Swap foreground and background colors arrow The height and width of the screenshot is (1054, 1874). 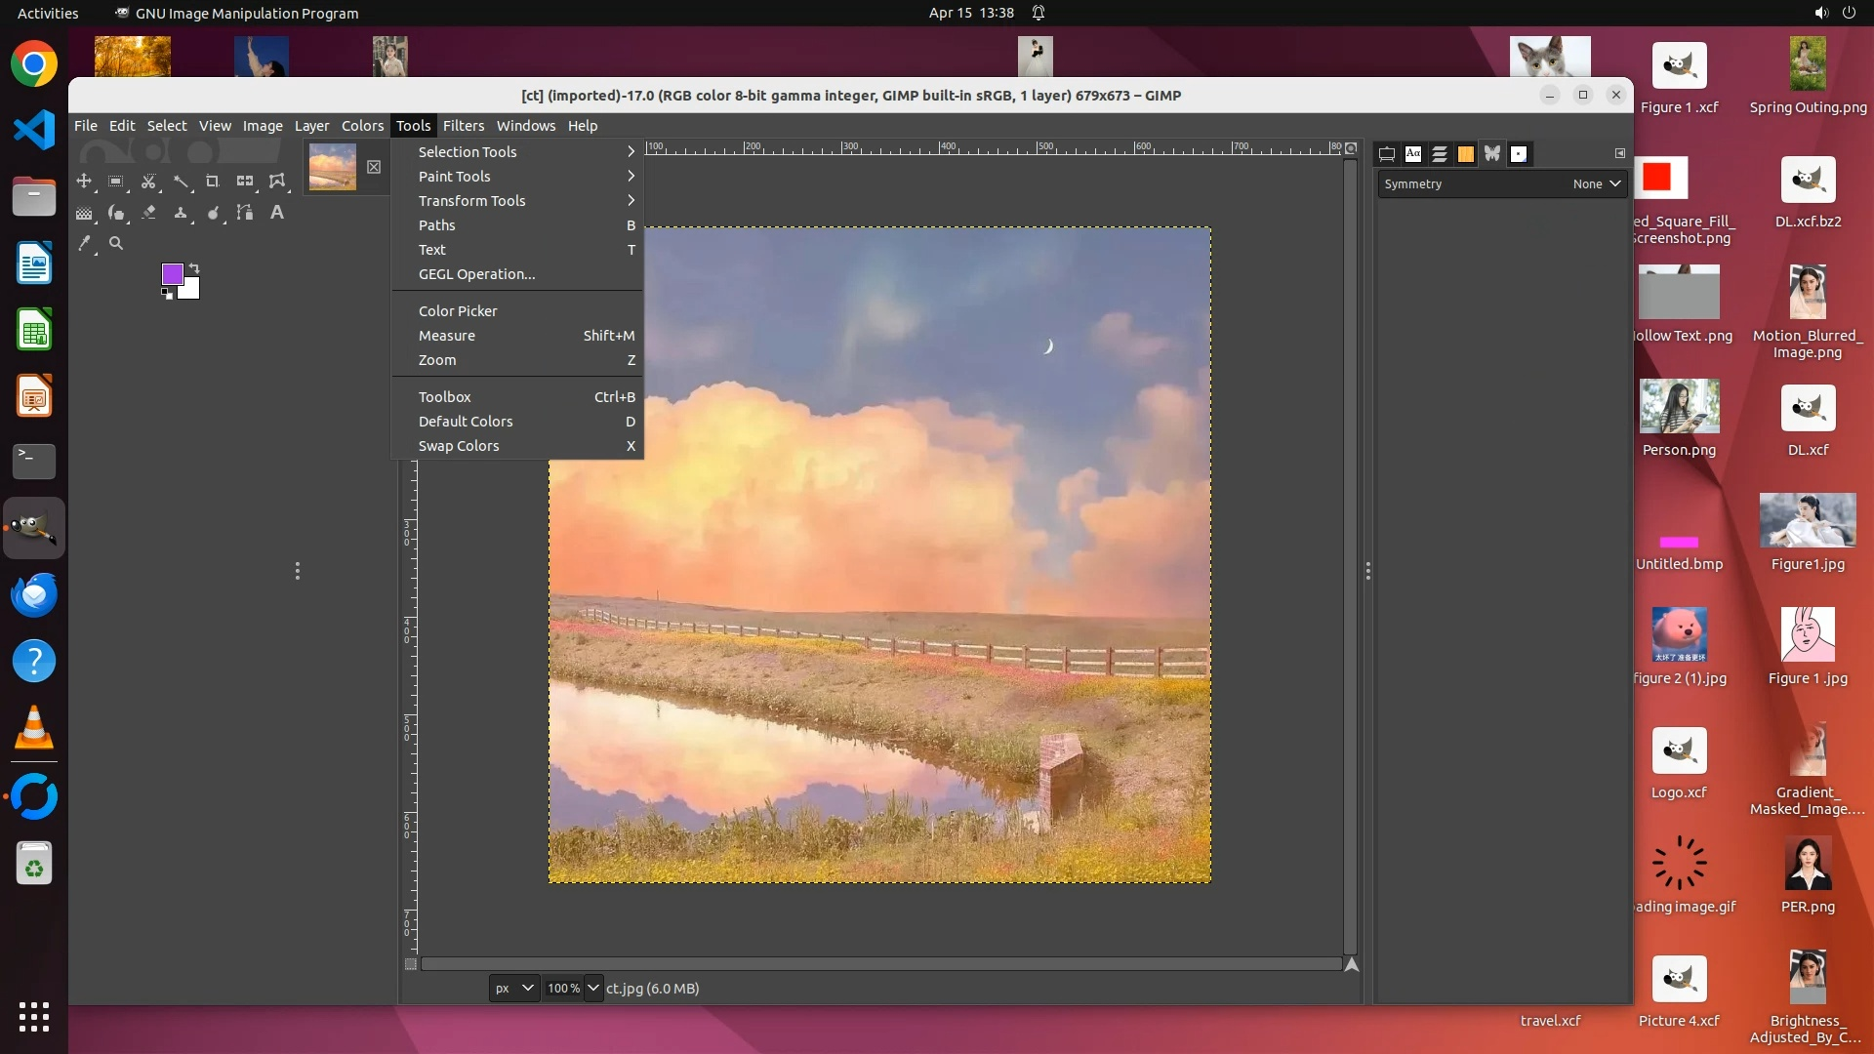coord(194,267)
